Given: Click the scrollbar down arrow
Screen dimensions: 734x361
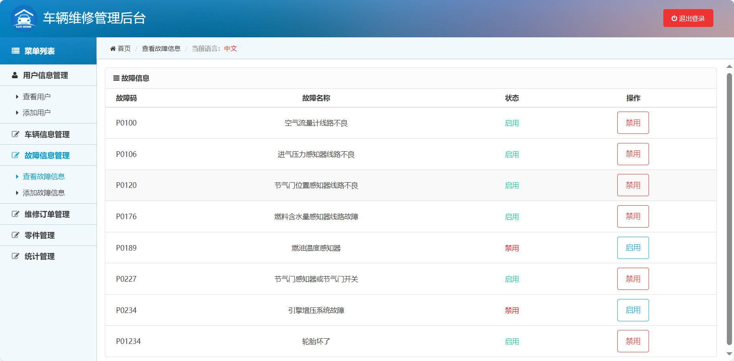Looking at the screenshot, I should pos(729,354).
